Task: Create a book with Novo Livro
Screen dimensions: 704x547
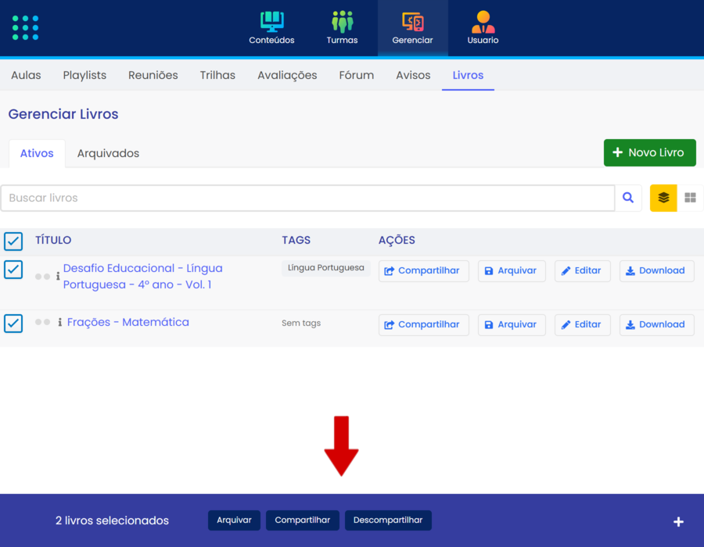Action: pyautogui.click(x=649, y=153)
